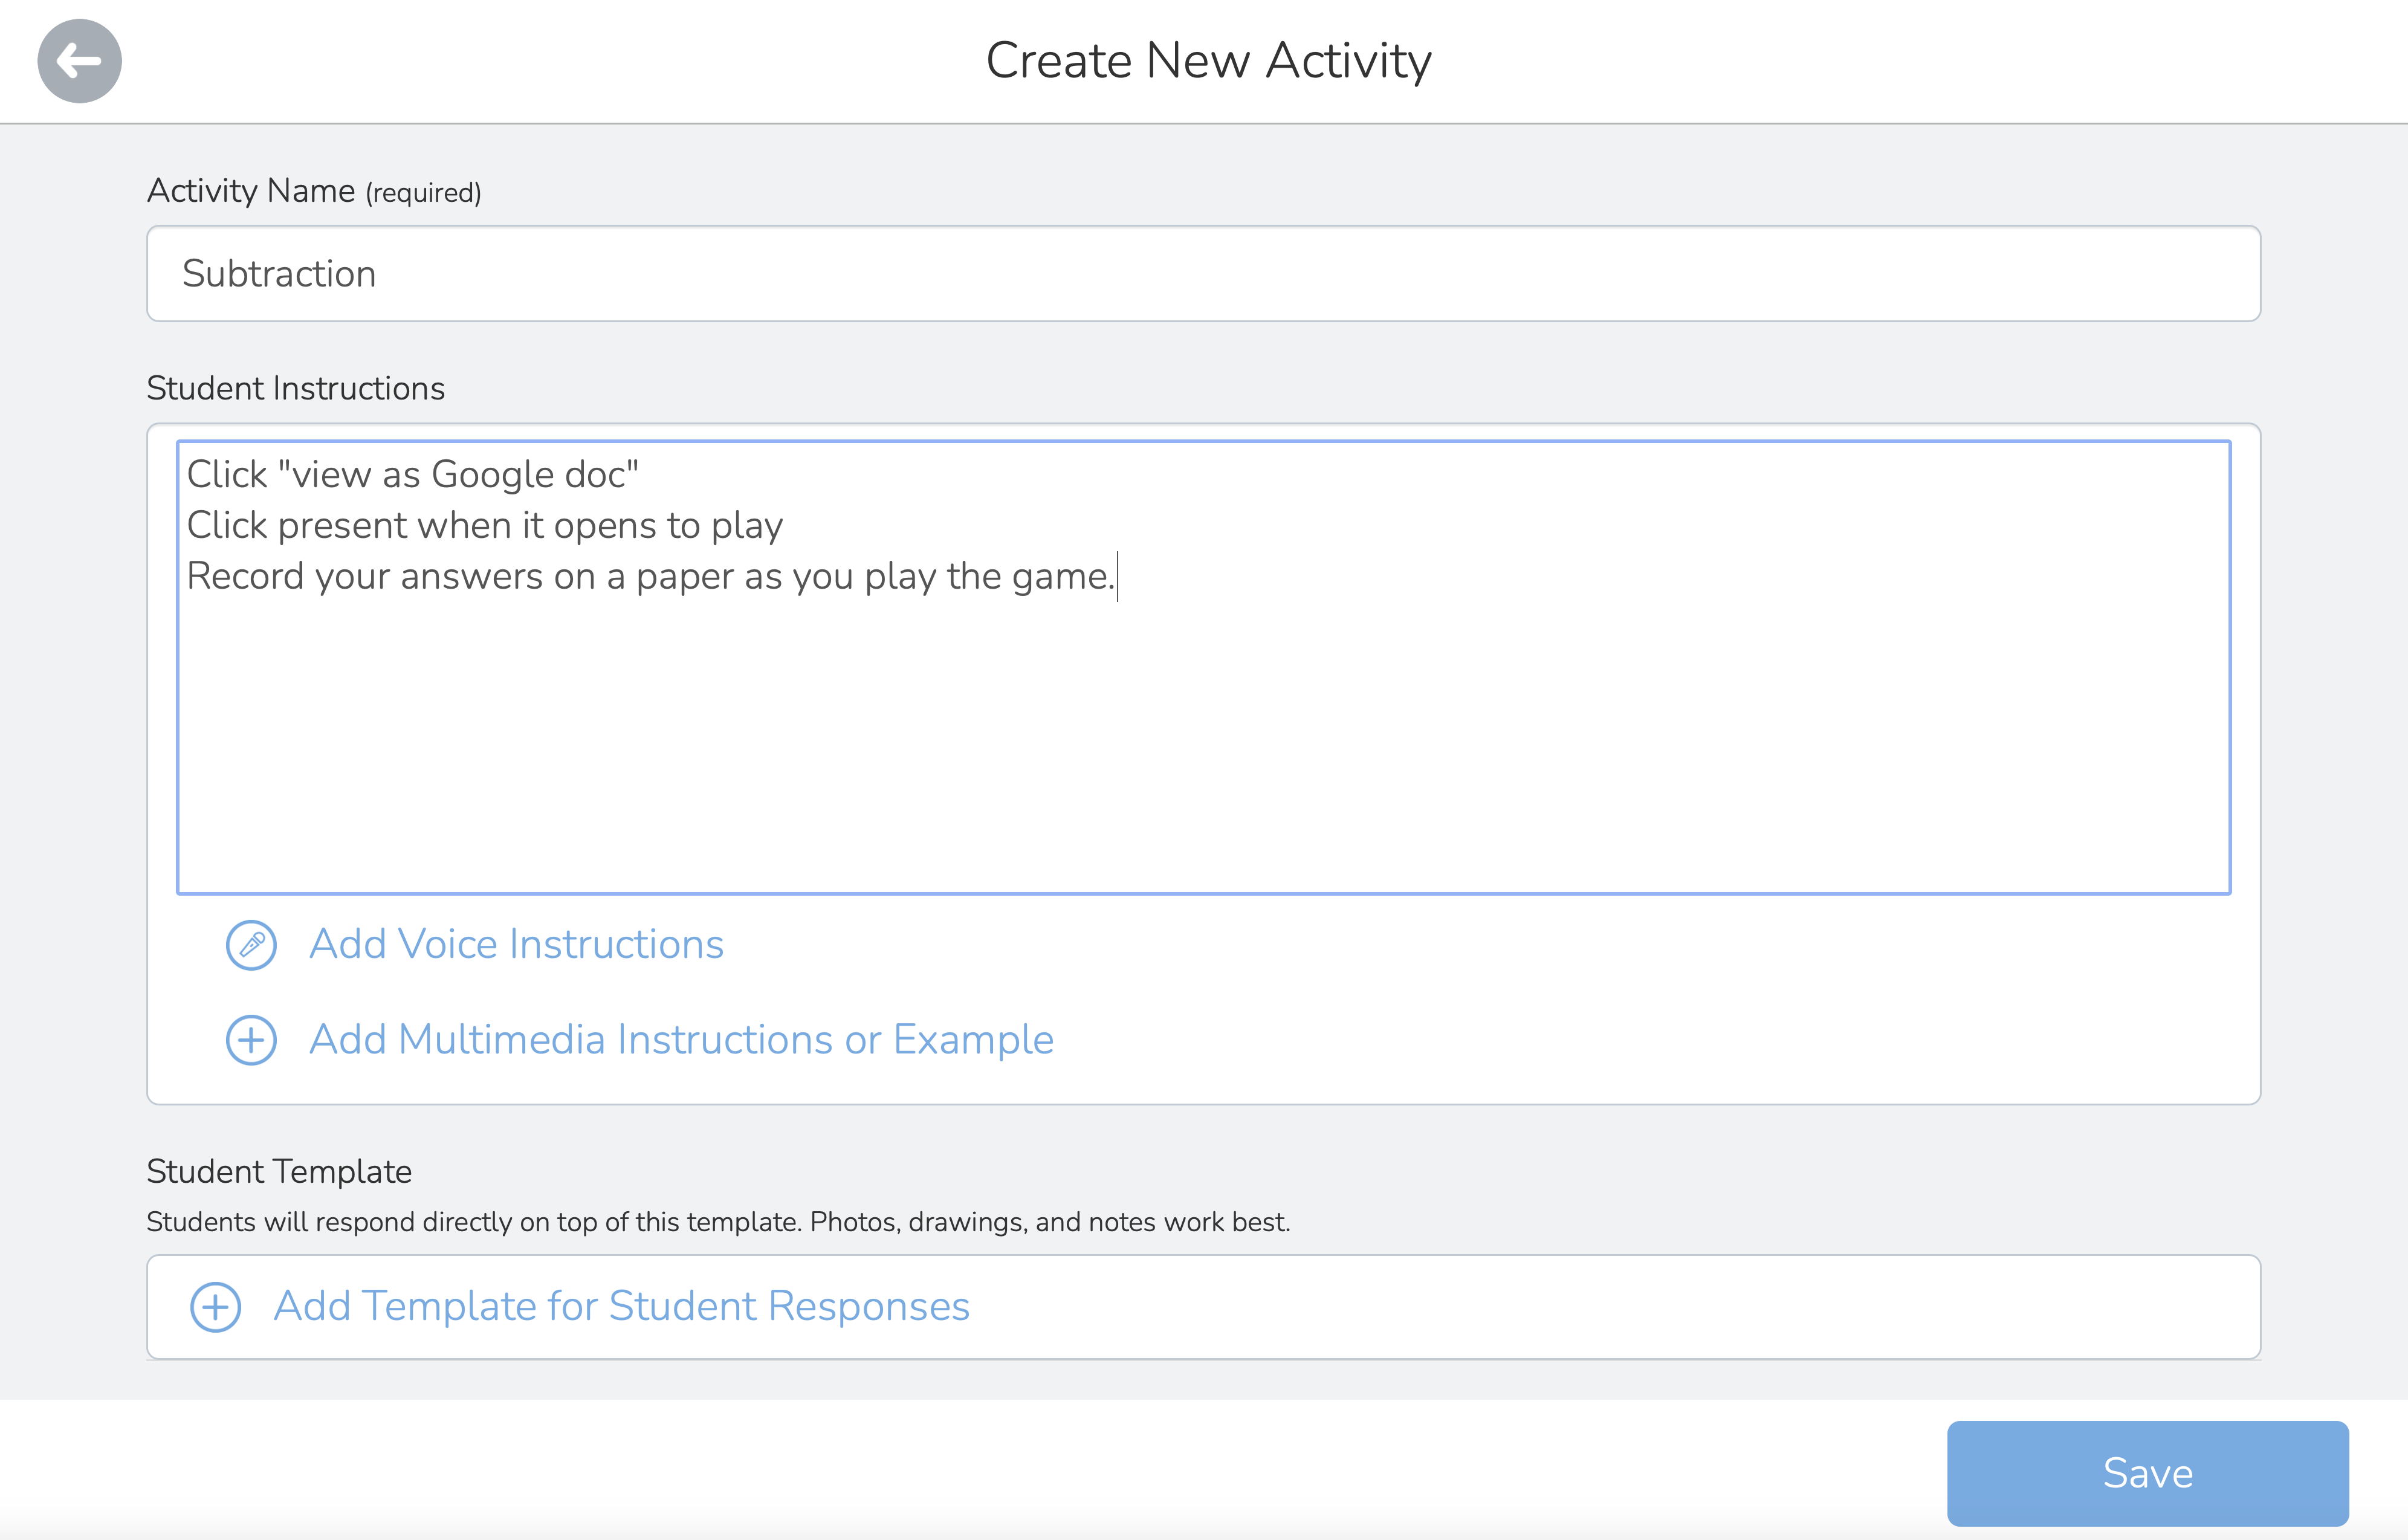This screenshot has height=1540, width=2408.
Task: Click the Student Instructions label
Action: 295,388
